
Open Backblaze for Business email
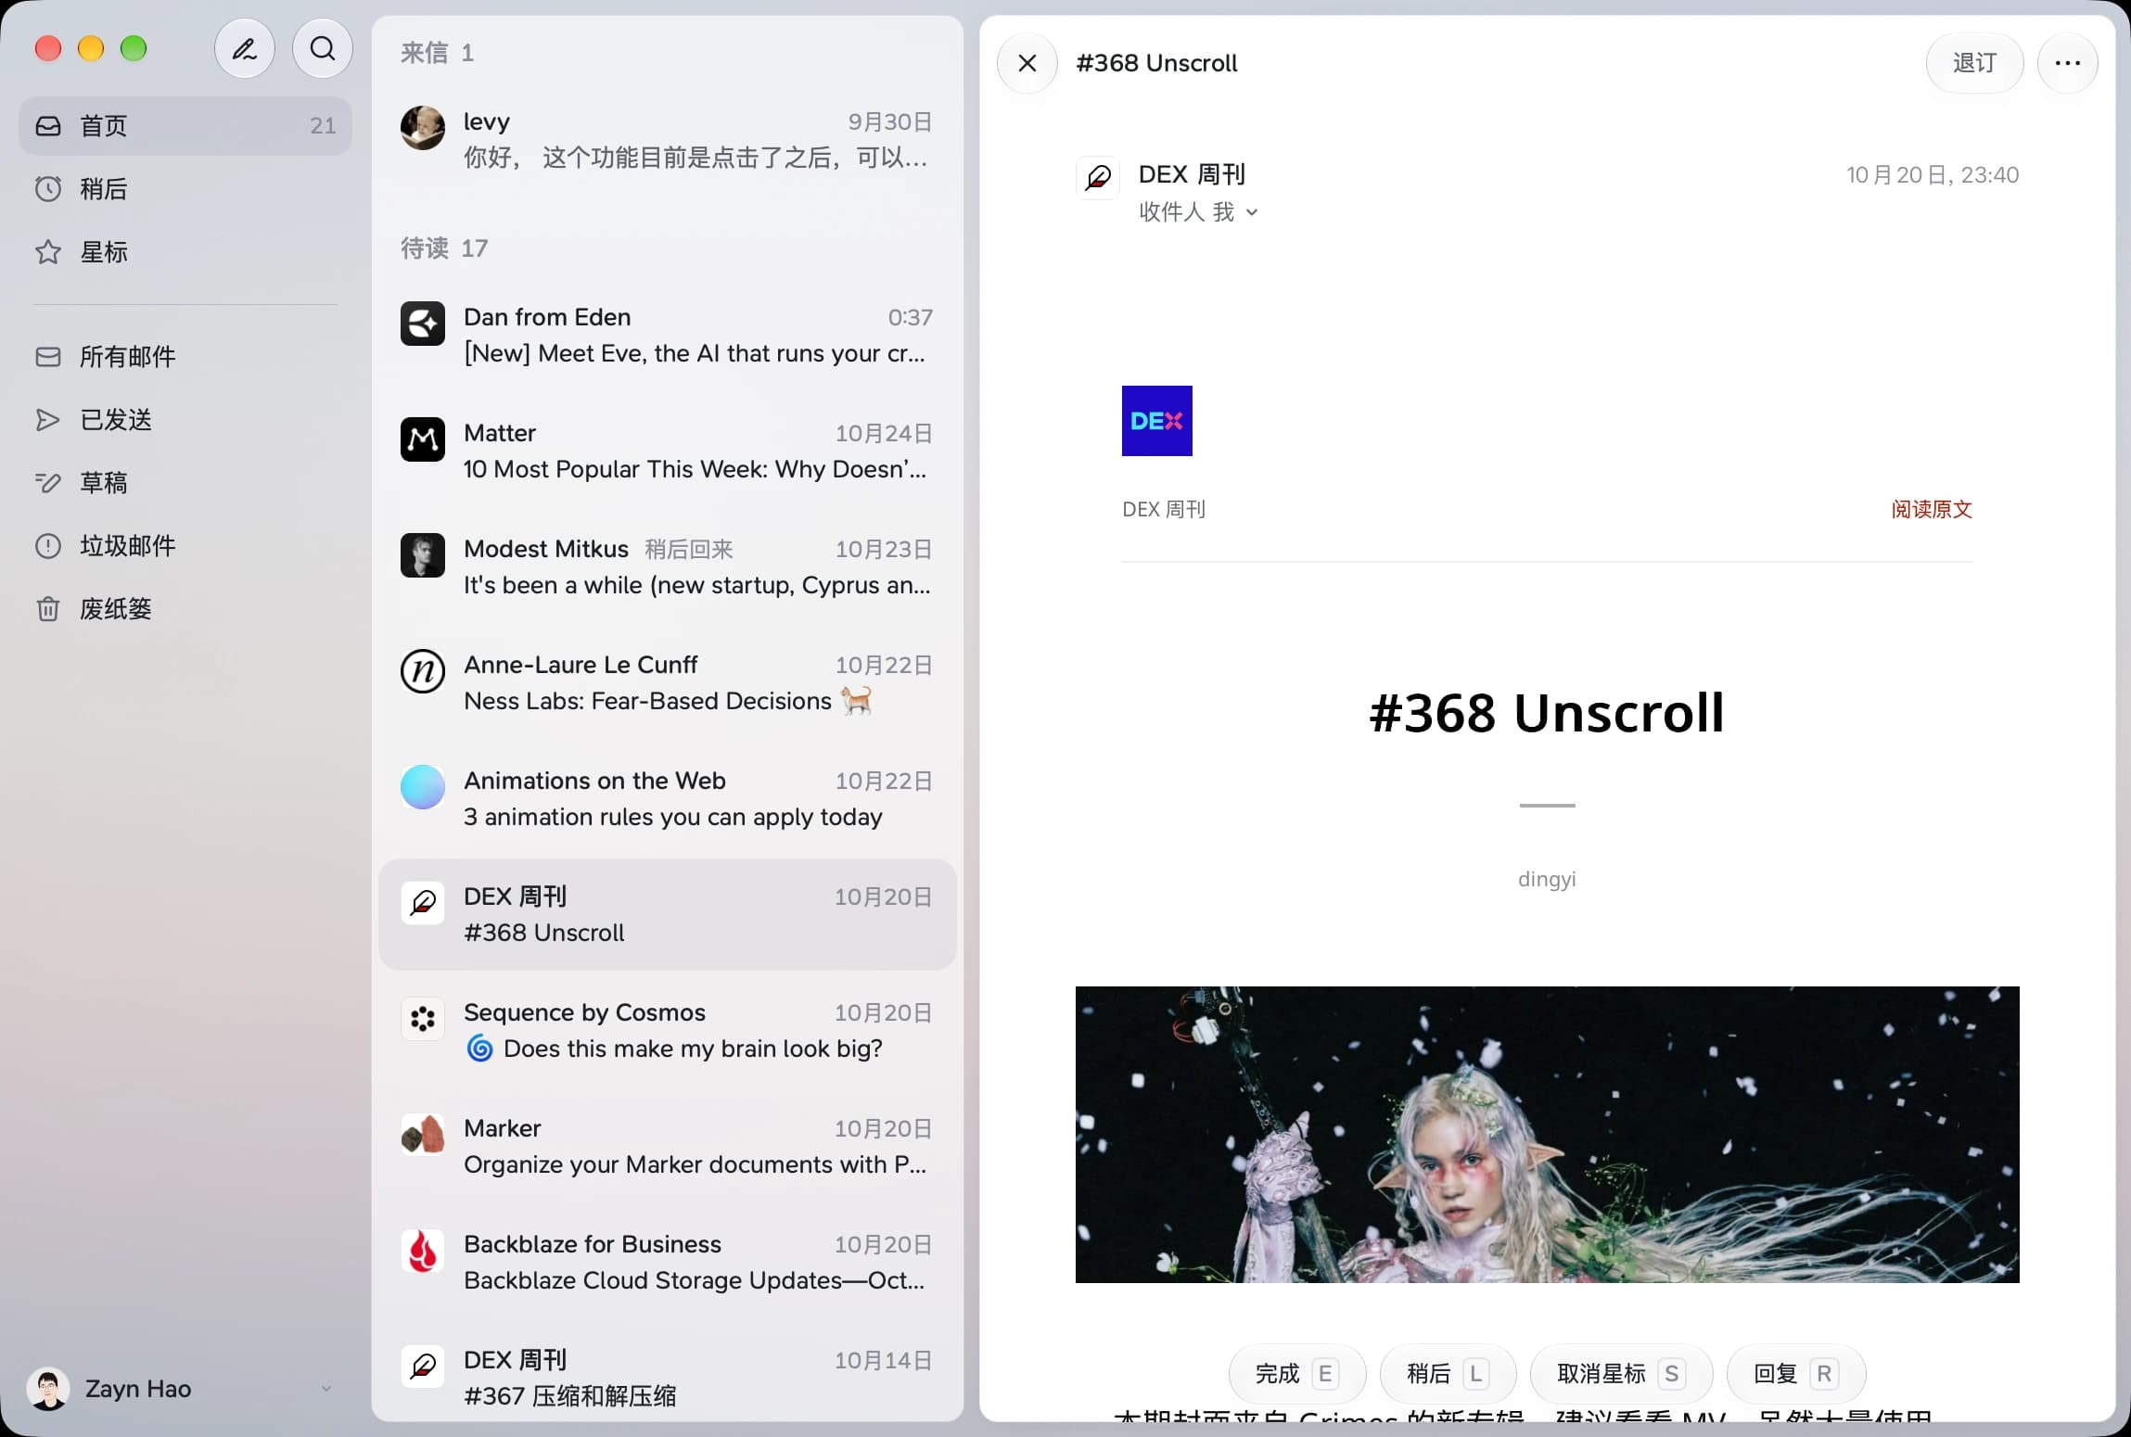668,1263
